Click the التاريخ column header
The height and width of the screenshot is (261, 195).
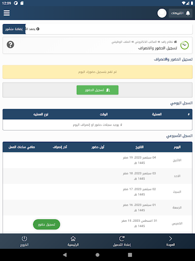point(140,147)
